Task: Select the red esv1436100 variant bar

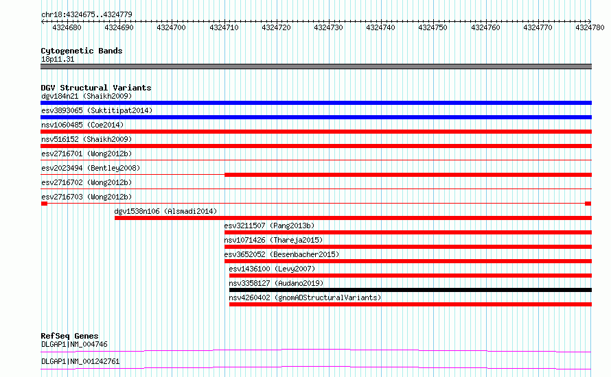Action: [411, 276]
